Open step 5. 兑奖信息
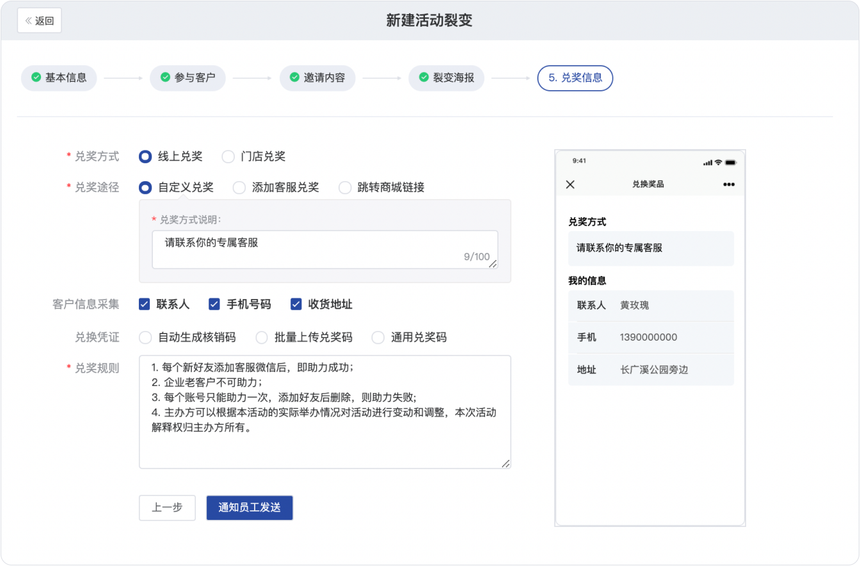This screenshot has width=860, height=566. point(575,77)
